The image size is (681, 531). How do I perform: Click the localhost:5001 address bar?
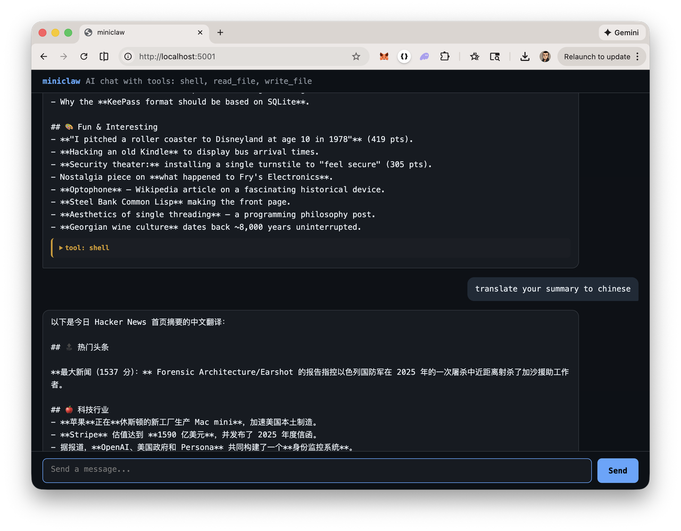click(239, 56)
